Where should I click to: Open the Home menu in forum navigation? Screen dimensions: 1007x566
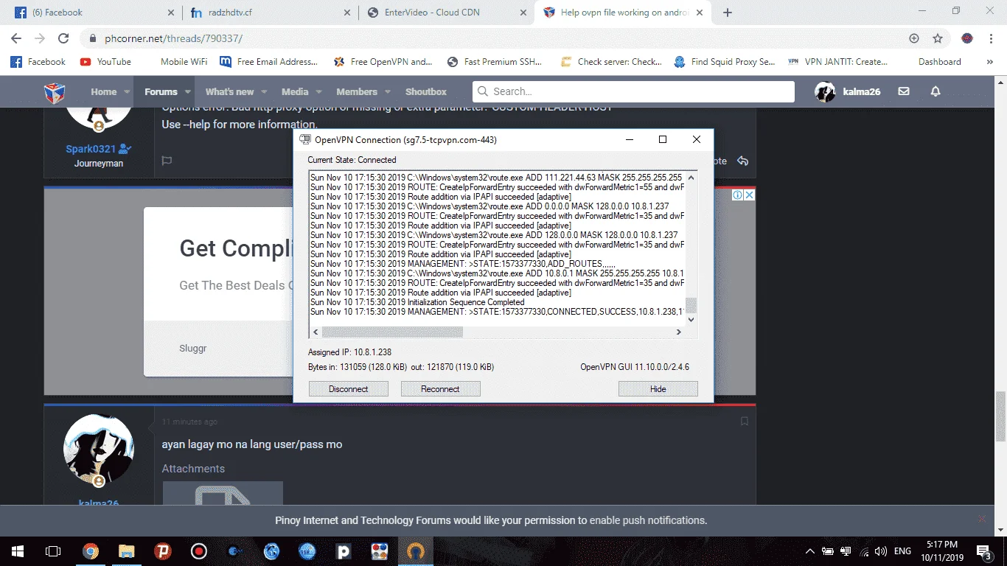coord(103,92)
